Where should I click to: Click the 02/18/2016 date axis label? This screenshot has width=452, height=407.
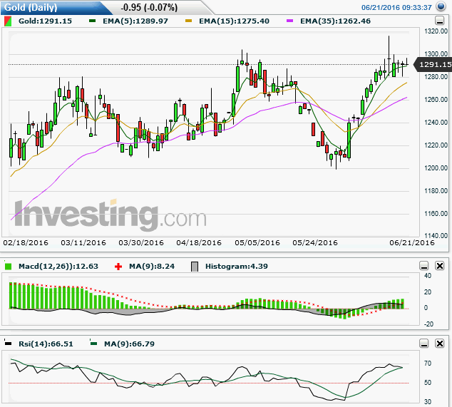click(x=26, y=242)
